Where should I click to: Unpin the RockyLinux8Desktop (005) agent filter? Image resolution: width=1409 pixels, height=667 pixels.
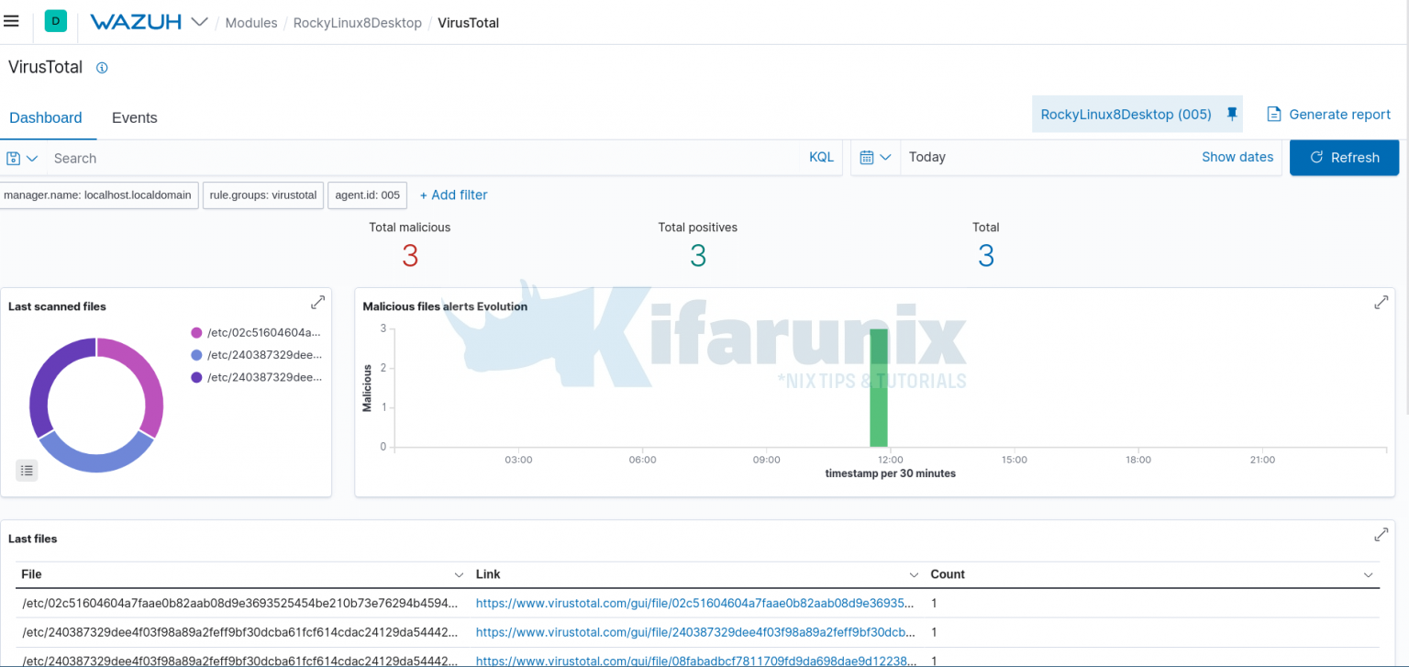point(1232,114)
